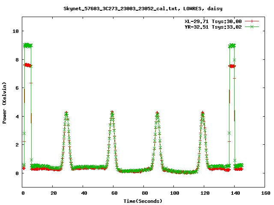Click the top of the peak near 30 seconds
274x205 pixels.
tap(66, 113)
